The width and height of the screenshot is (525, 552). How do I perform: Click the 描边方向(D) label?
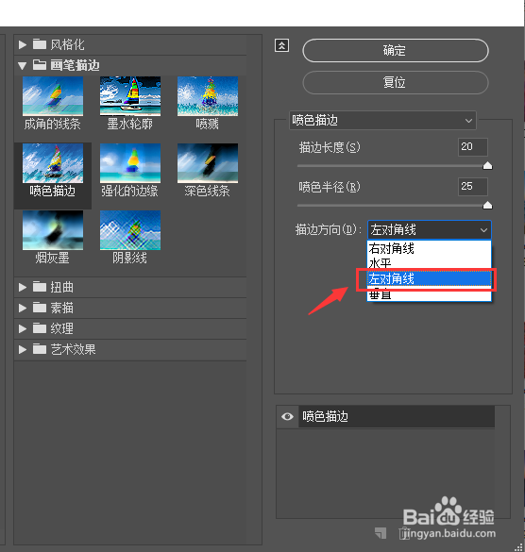(x=328, y=230)
